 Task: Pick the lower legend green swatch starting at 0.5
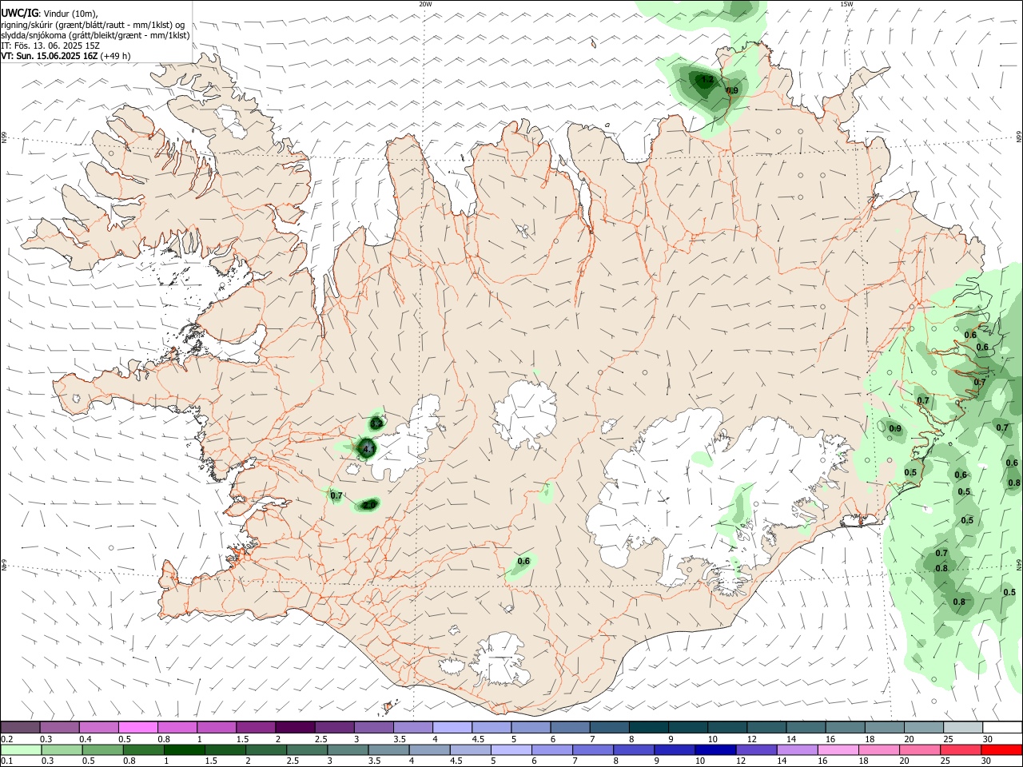102,749
